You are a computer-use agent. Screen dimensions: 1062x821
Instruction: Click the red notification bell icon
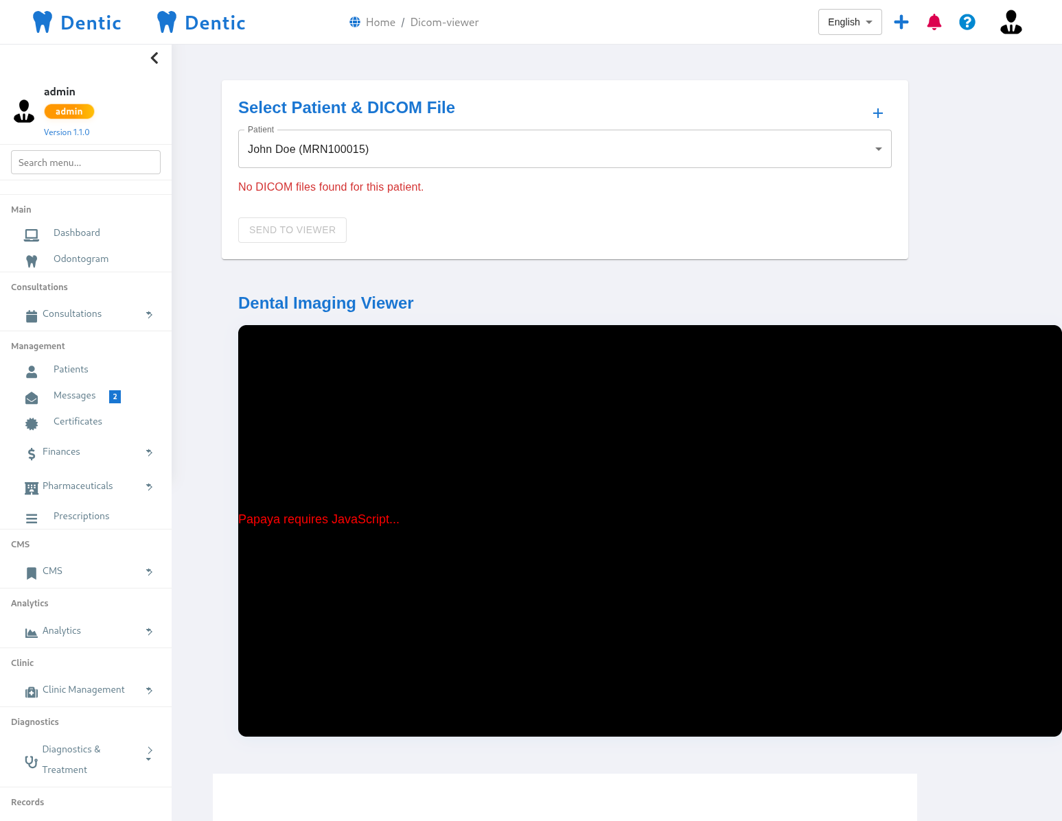pyautogui.click(x=934, y=23)
